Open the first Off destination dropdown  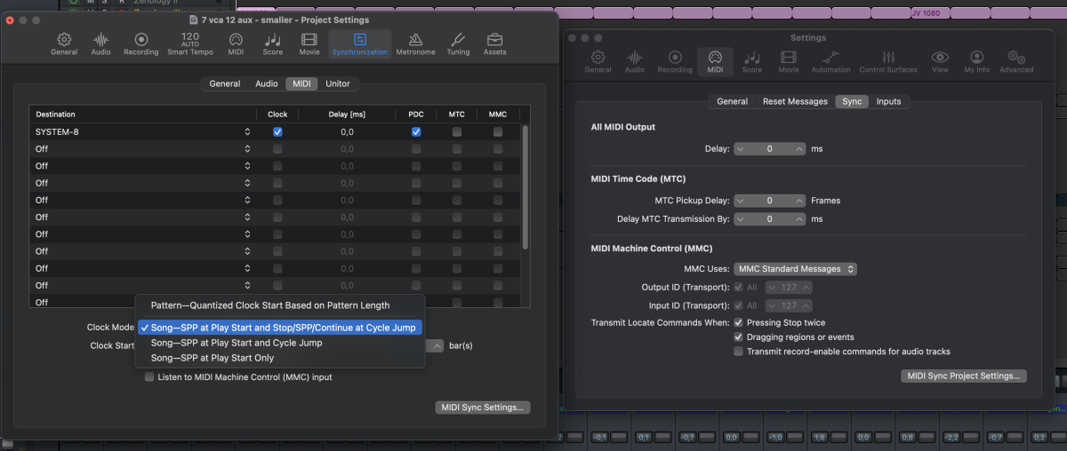point(247,149)
